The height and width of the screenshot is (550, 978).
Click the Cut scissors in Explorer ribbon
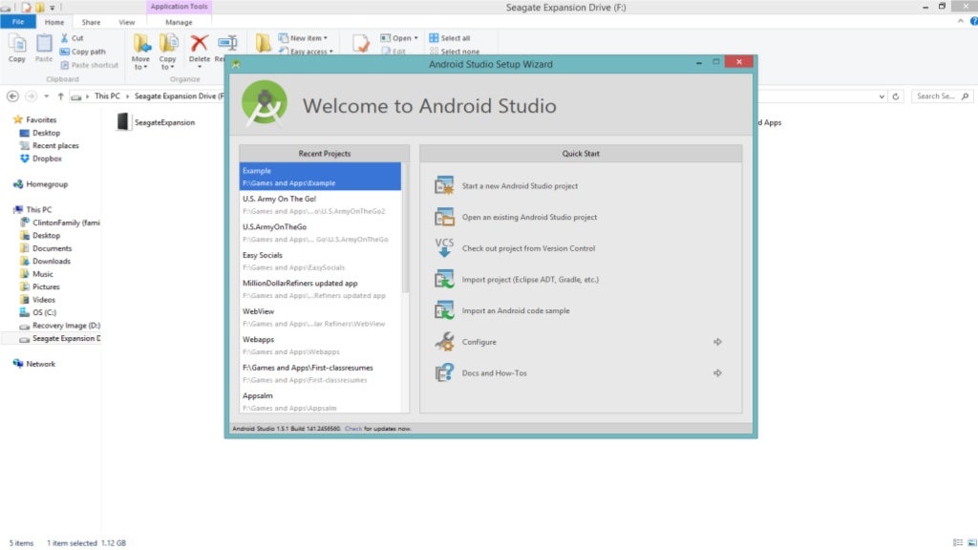coord(64,38)
